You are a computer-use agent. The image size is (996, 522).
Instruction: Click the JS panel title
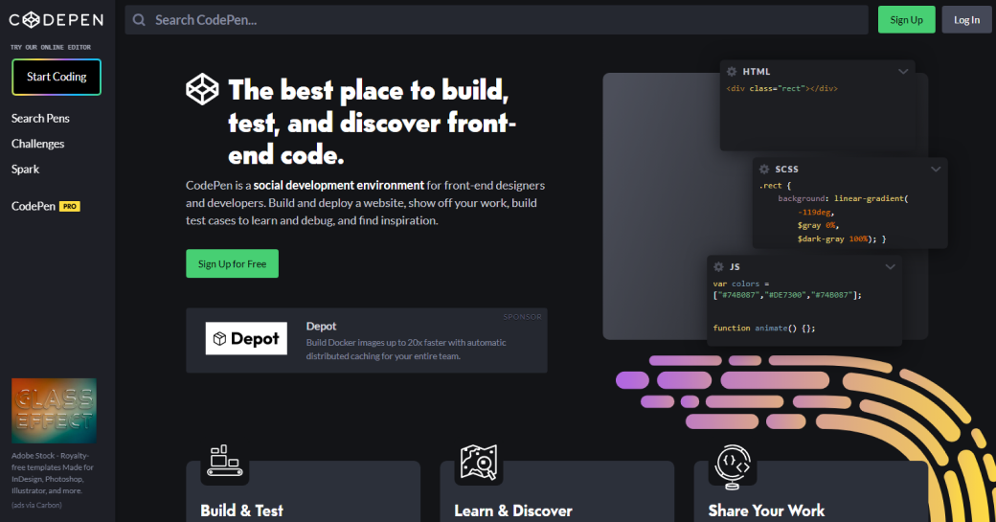click(735, 266)
